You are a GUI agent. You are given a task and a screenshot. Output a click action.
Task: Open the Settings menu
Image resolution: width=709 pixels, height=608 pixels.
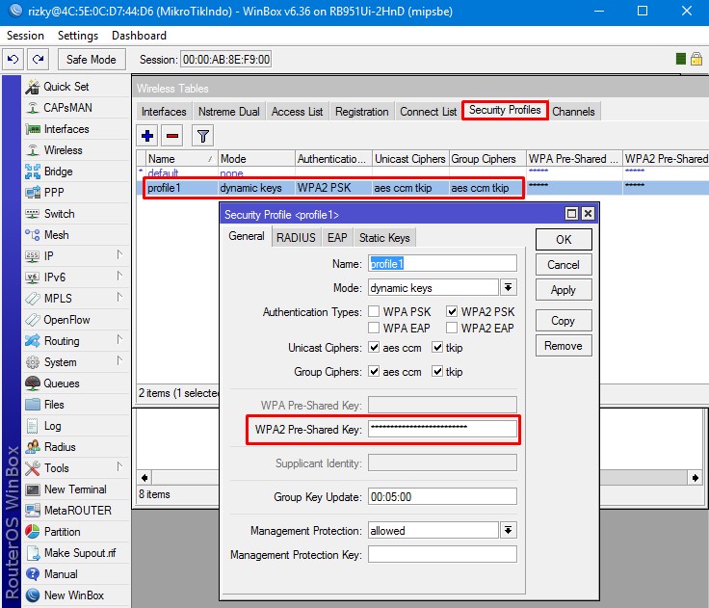click(x=78, y=36)
